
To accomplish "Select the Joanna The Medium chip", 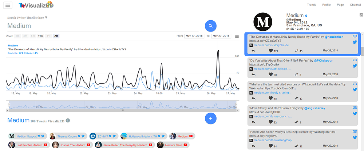I will (x=72, y=145).
